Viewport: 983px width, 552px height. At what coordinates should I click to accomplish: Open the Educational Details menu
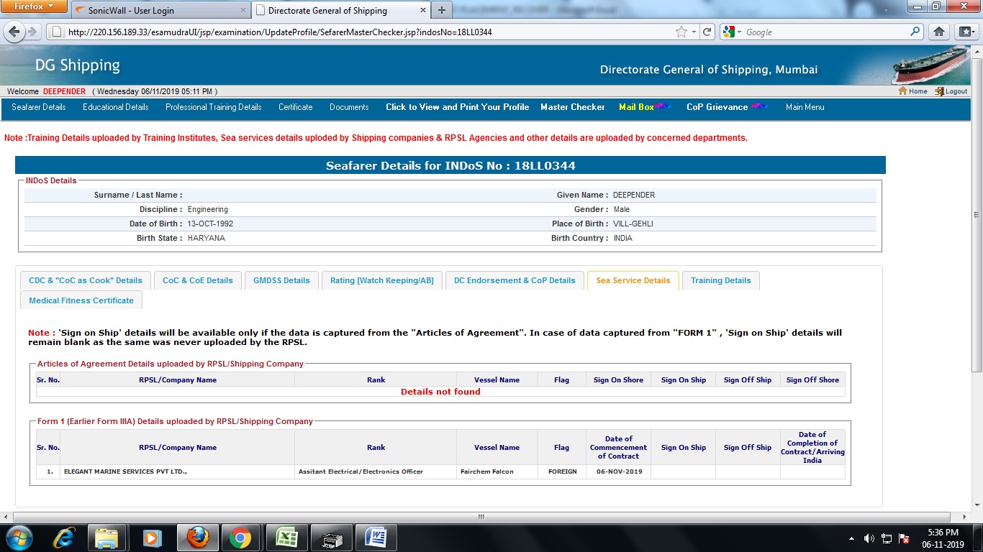coord(115,107)
